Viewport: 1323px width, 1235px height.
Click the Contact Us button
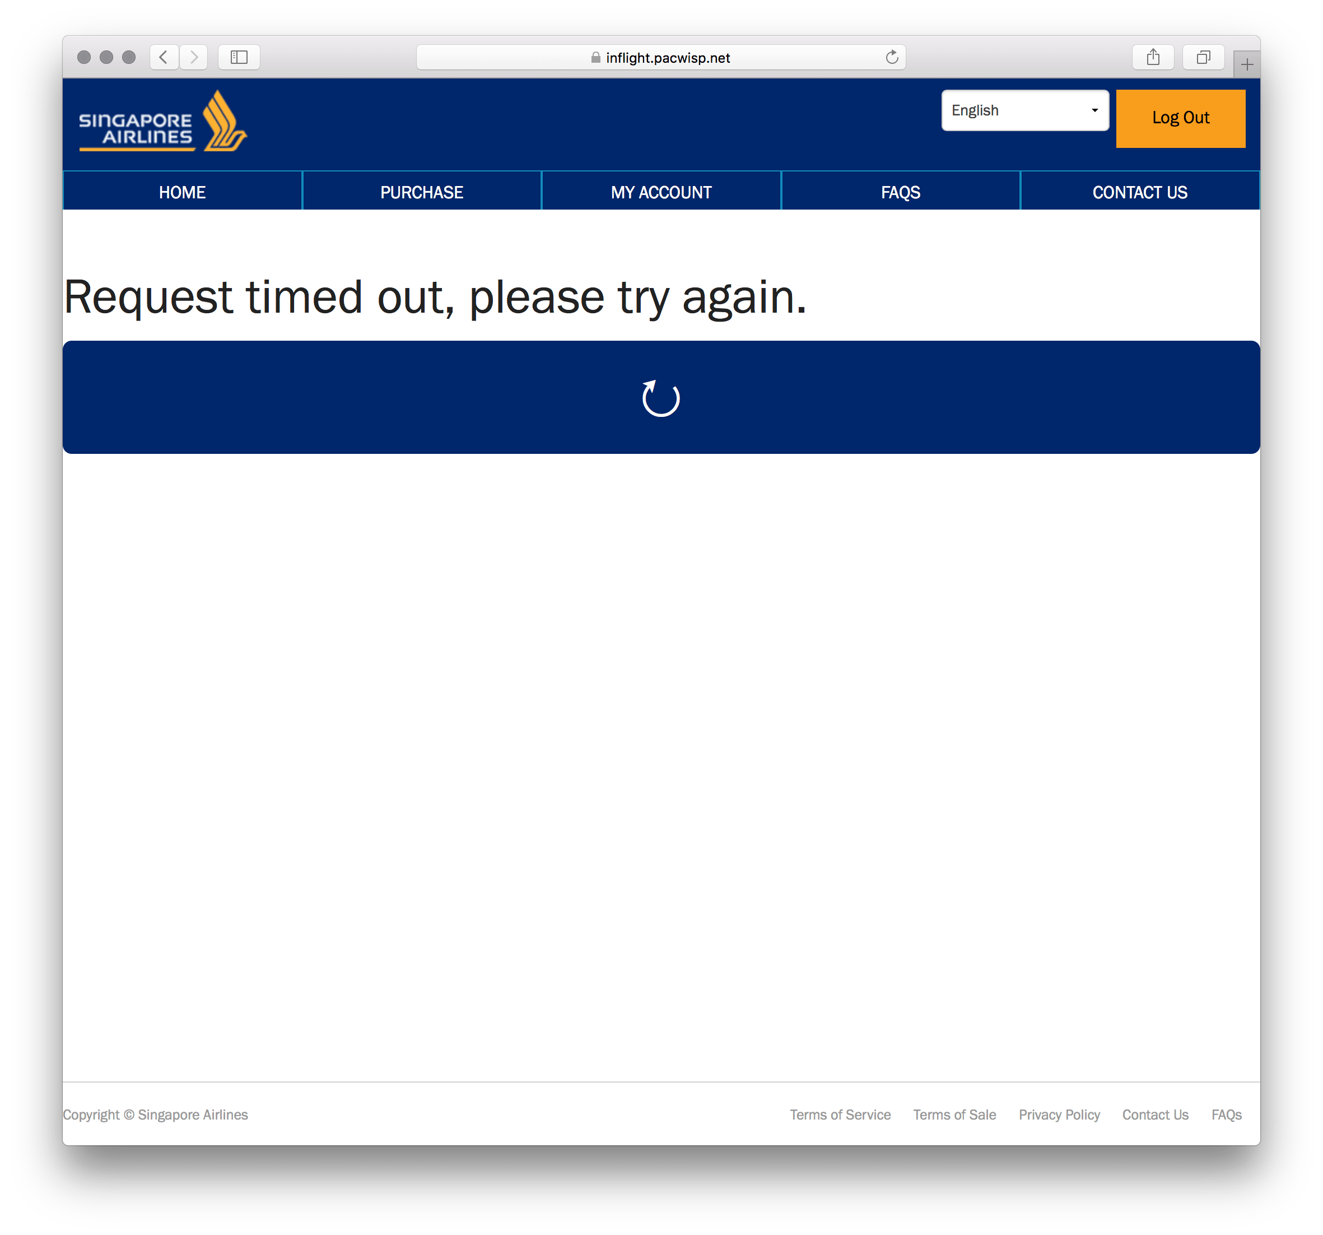[x=1141, y=192]
